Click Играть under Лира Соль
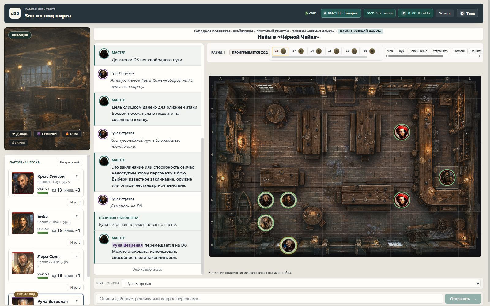The width and height of the screenshot is (490, 306). [x=75, y=288]
